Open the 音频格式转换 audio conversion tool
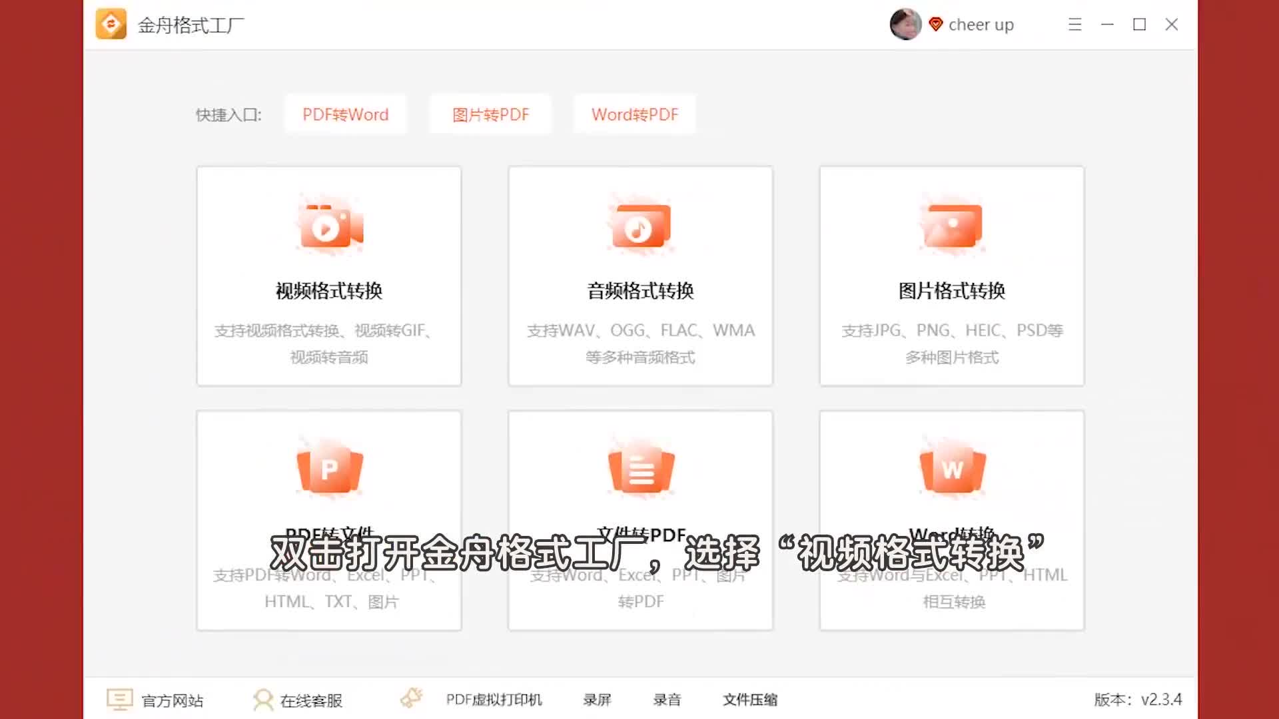The width and height of the screenshot is (1279, 719). click(639, 276)
